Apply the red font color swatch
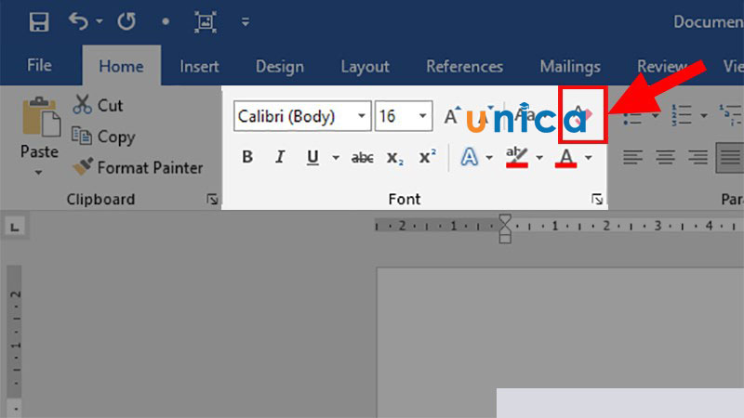 (x=566, y=158)
